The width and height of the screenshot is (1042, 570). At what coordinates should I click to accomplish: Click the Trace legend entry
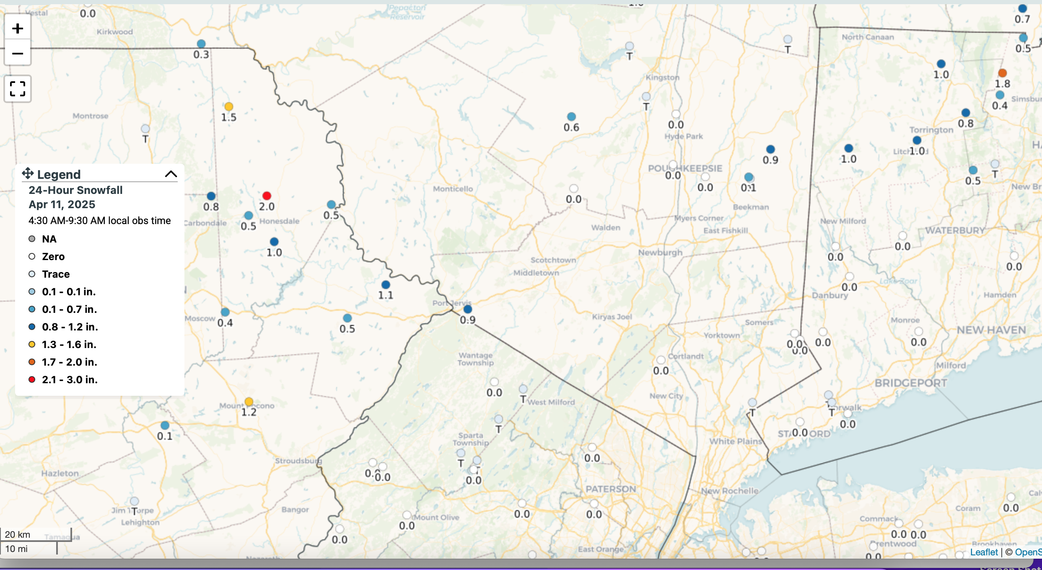coord(56,274)
